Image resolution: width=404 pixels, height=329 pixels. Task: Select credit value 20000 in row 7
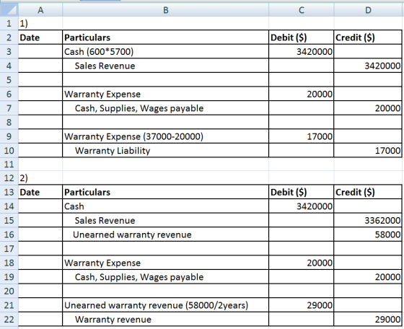point(368,108)
